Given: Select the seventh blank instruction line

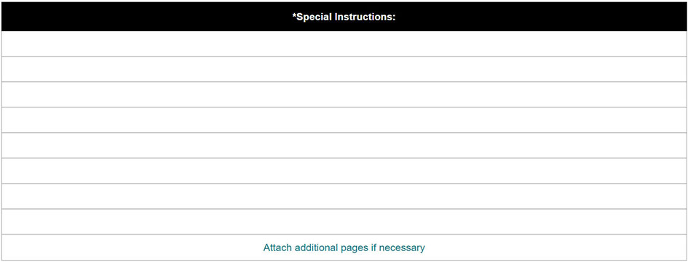Looking at the screenshot, I should [344, 196].
